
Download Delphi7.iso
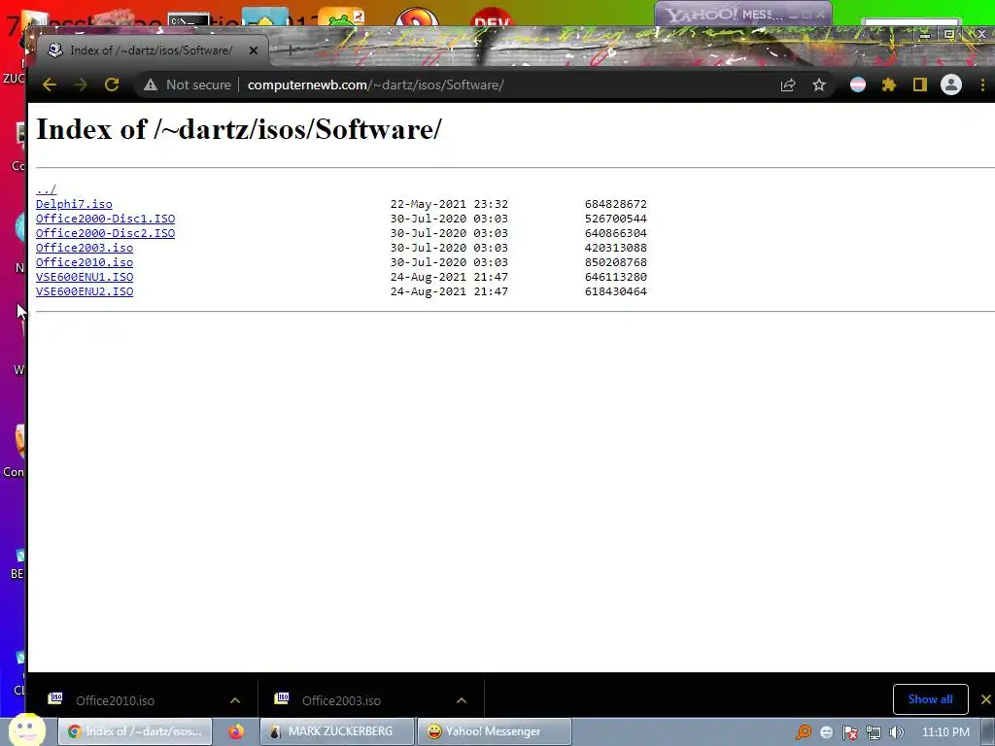tap(74, 204)
